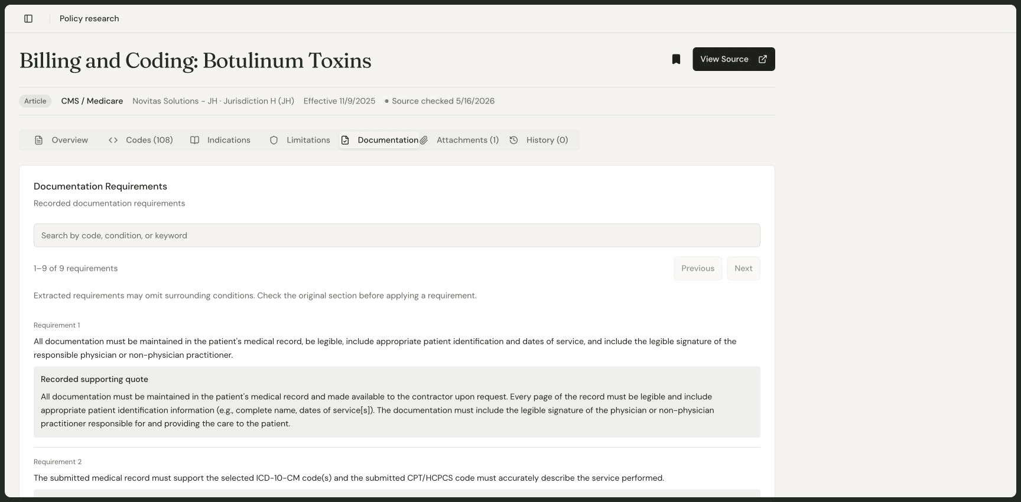Click the Limitations tab shield icon

(274, 140)
